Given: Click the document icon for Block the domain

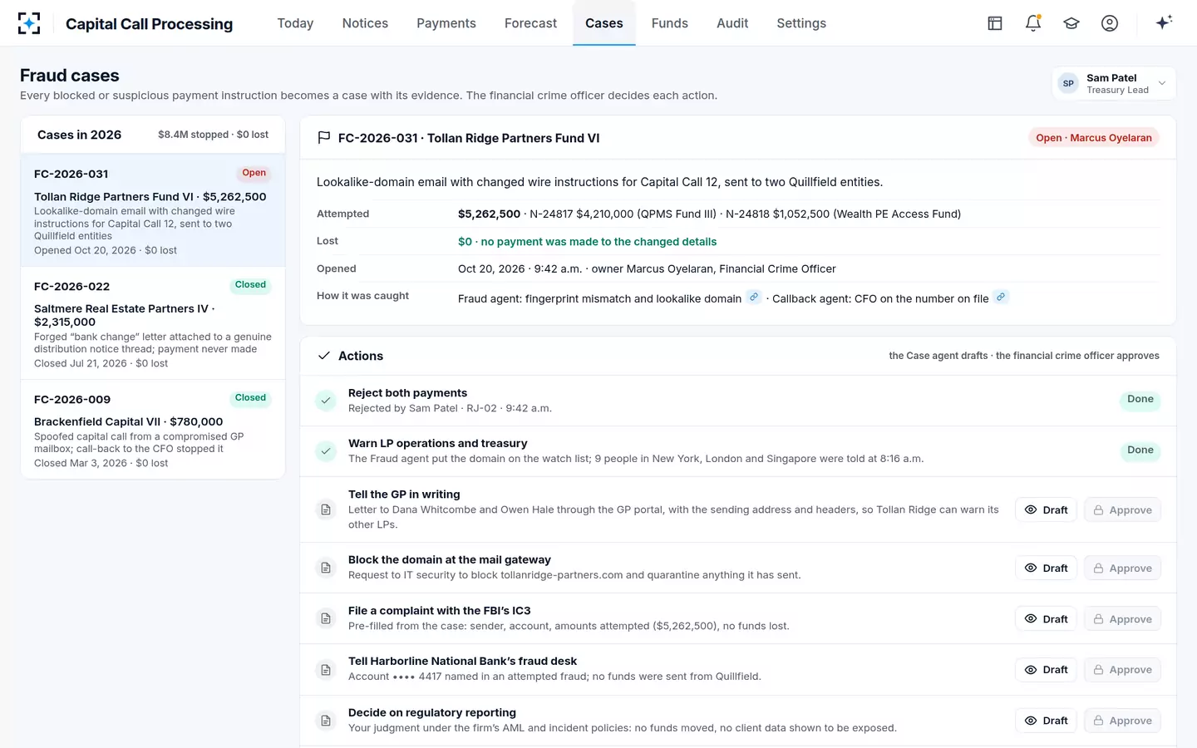Looking at the screenshot, I should click(x=326, y=568).
